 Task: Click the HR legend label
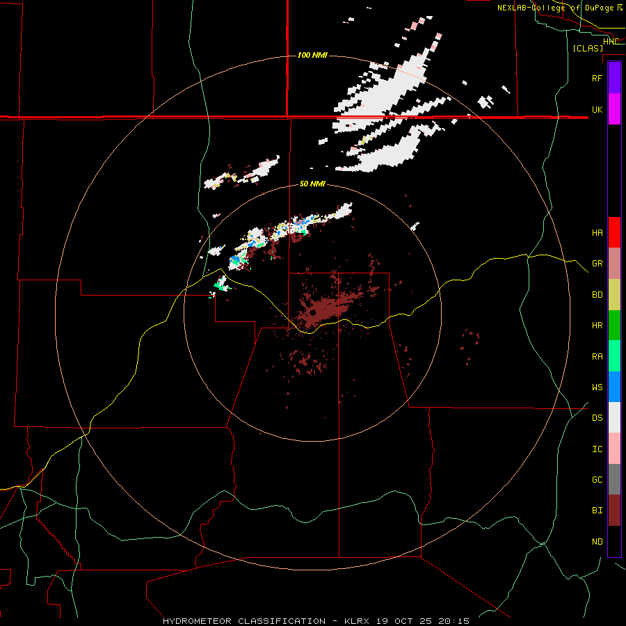click(597, 326)
